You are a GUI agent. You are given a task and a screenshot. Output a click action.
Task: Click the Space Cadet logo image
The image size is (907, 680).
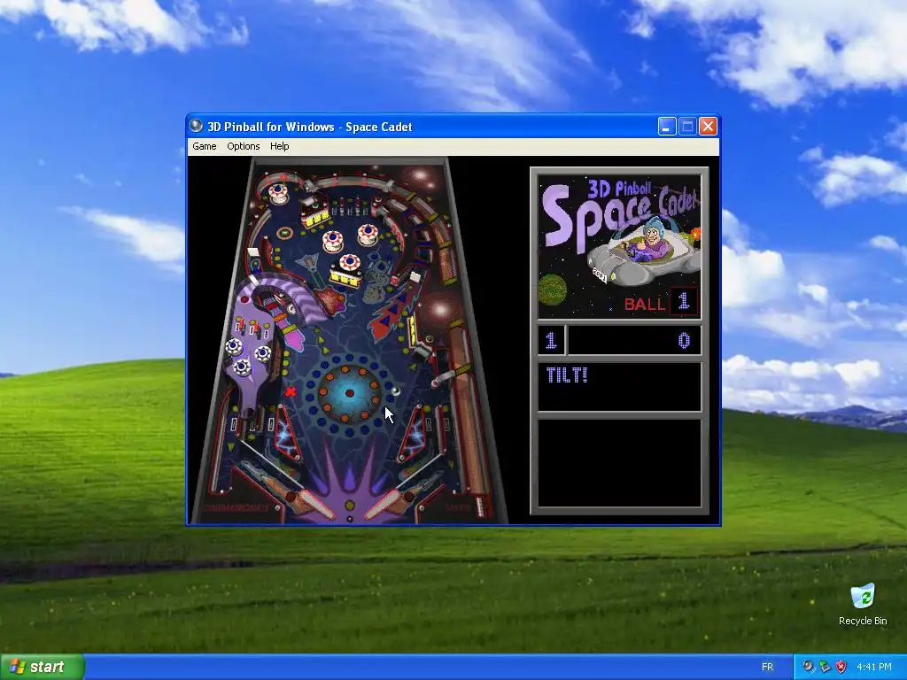pyautogui.click(x=619, y=246)
